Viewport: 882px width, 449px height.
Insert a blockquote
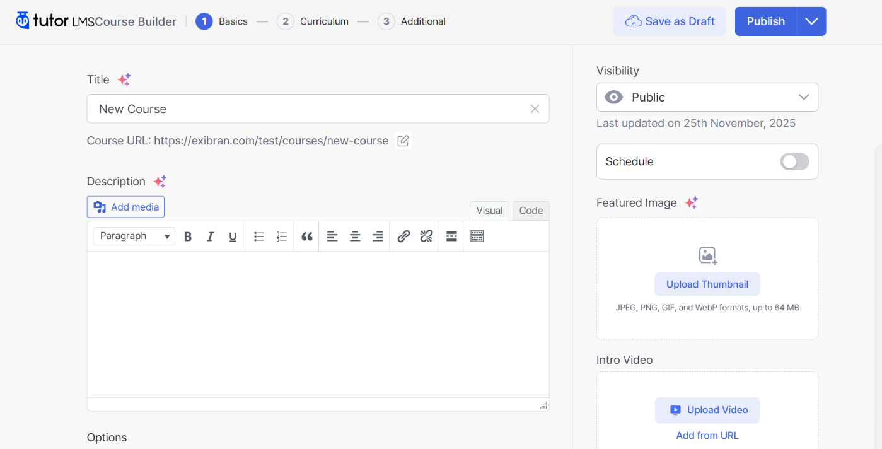tap(306, 236)
